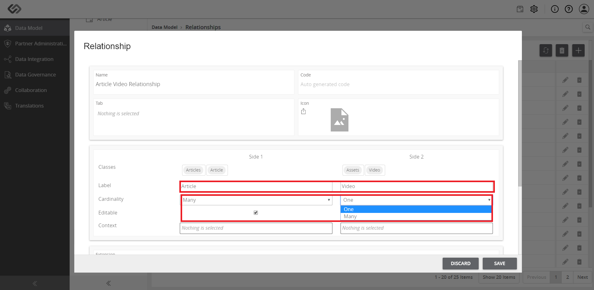
Task: Click the Assets class tag
Action: point(353,170)
